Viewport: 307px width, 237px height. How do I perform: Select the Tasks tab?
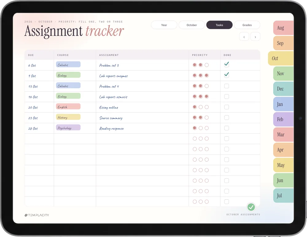[x=219, y=25]
